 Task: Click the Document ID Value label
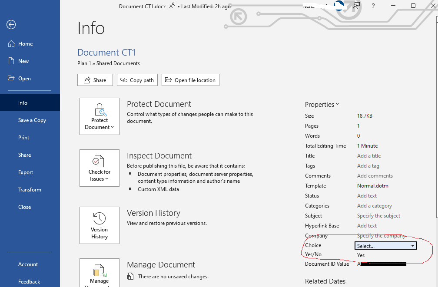point(327,264)
